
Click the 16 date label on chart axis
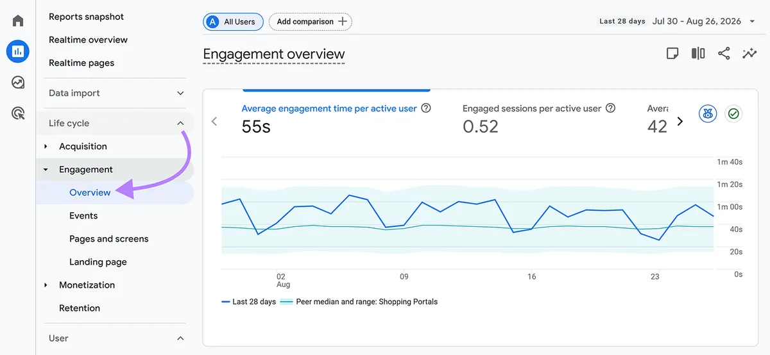(x=531, y=277)
